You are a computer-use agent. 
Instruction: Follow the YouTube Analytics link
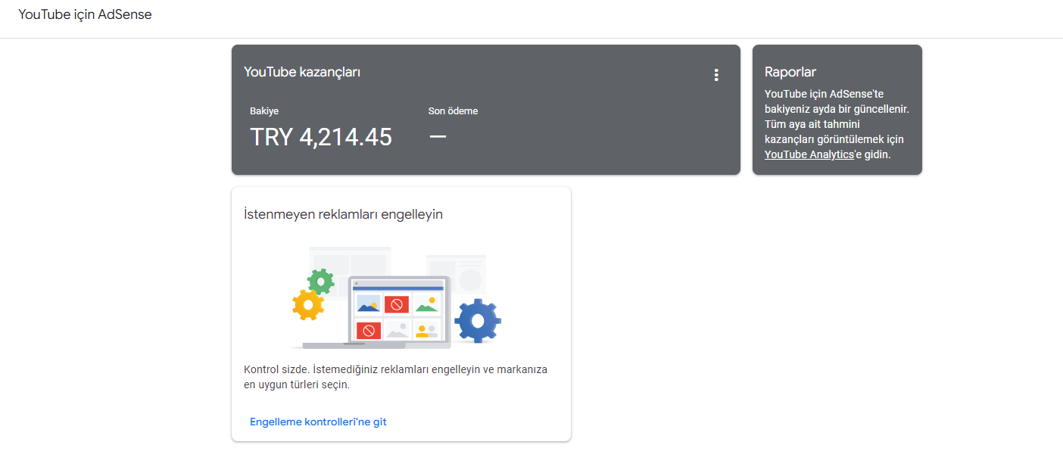point(809,154)
